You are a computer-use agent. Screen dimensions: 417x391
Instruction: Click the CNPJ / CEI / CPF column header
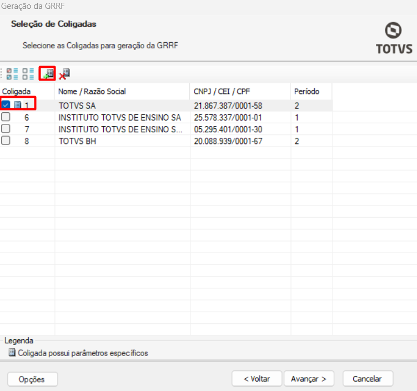240,91
